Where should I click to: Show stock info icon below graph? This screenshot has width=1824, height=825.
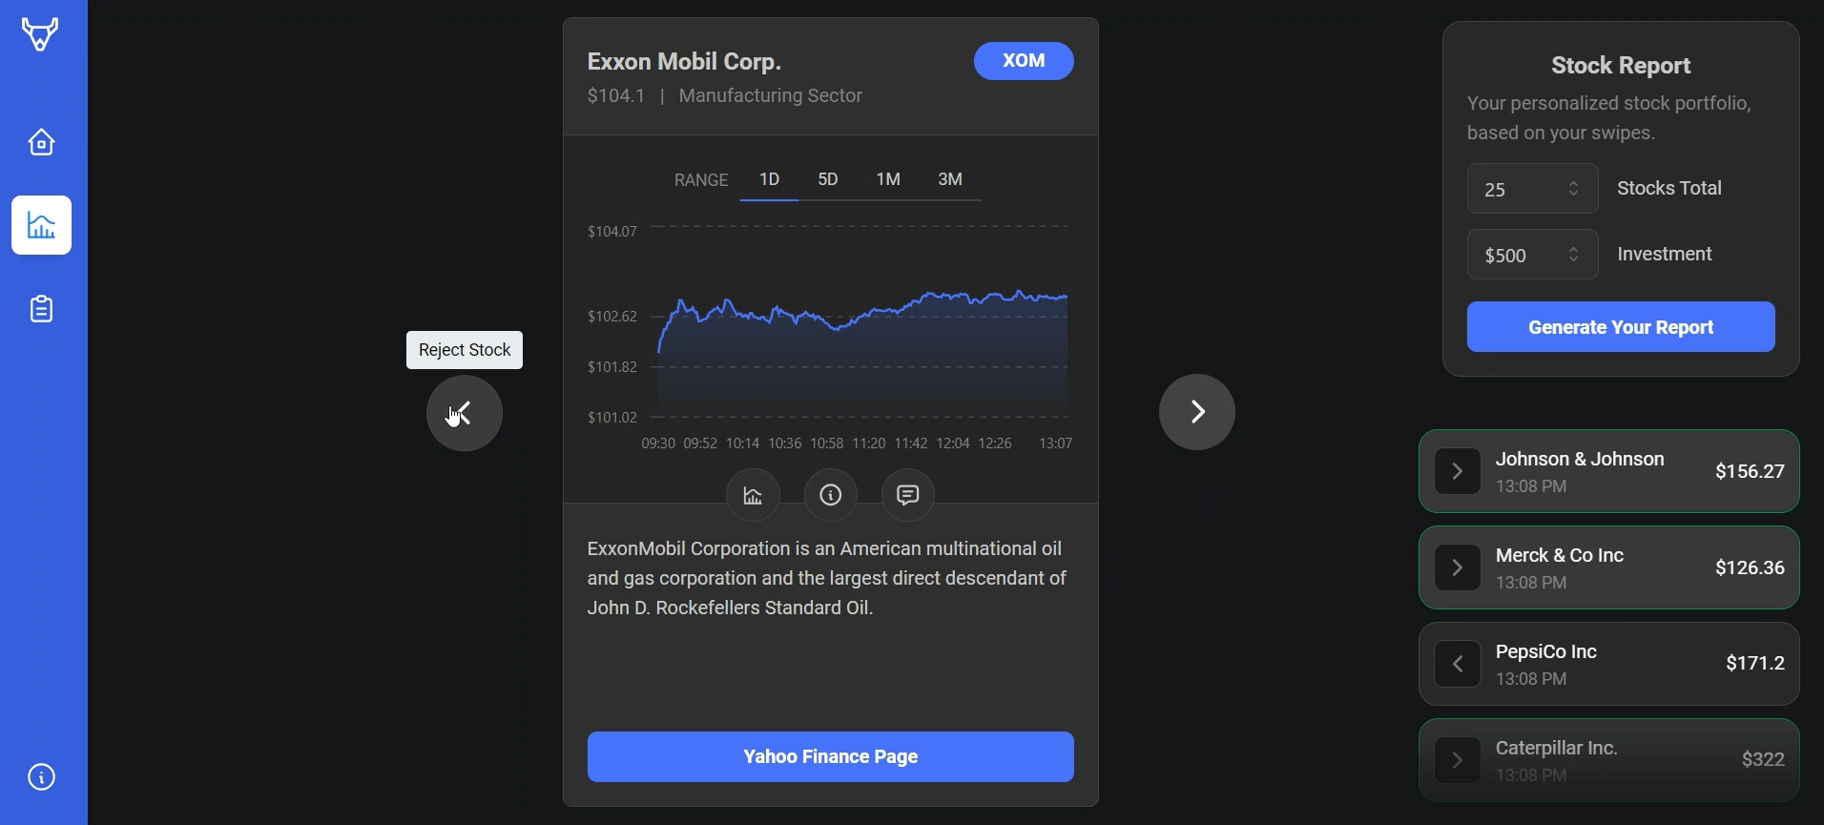[831, 495]
